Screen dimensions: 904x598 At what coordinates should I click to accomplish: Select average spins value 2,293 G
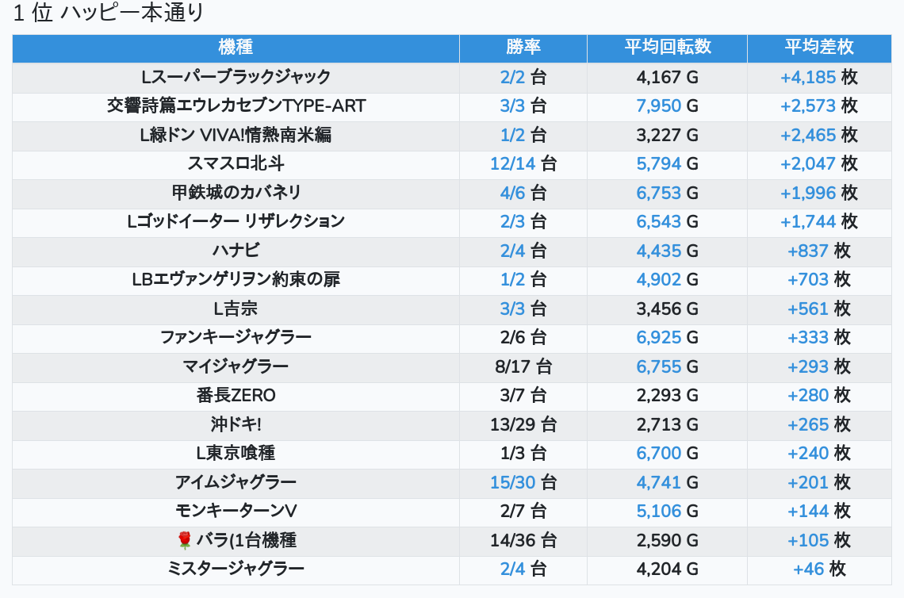click(668, 396)
